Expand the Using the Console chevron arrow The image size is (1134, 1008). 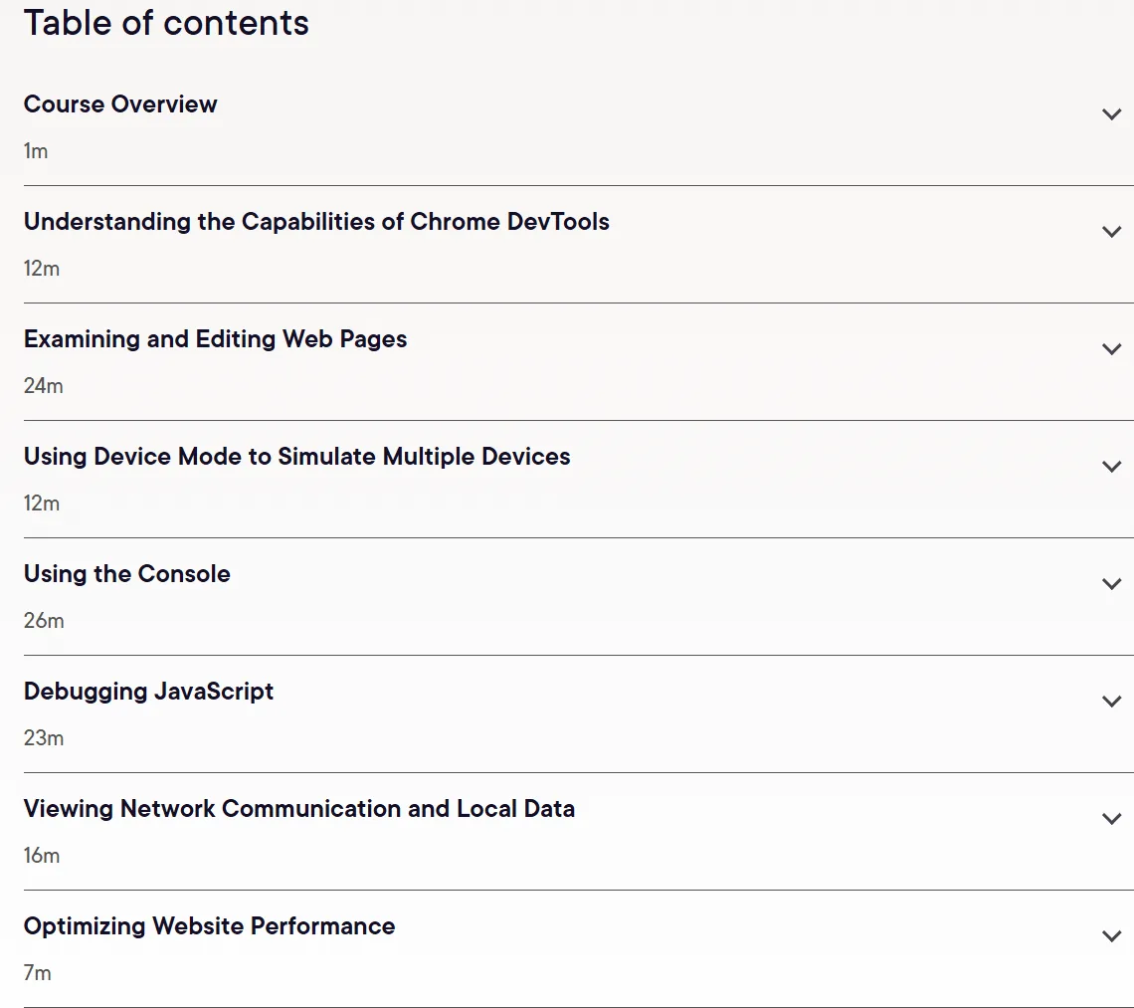pos(1111,584)
